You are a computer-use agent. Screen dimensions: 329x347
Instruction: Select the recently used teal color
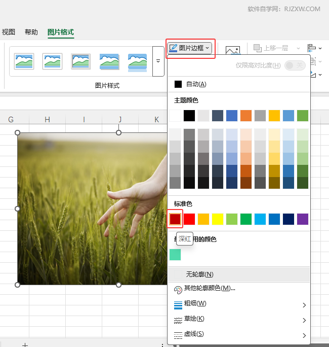click(175, 255)
